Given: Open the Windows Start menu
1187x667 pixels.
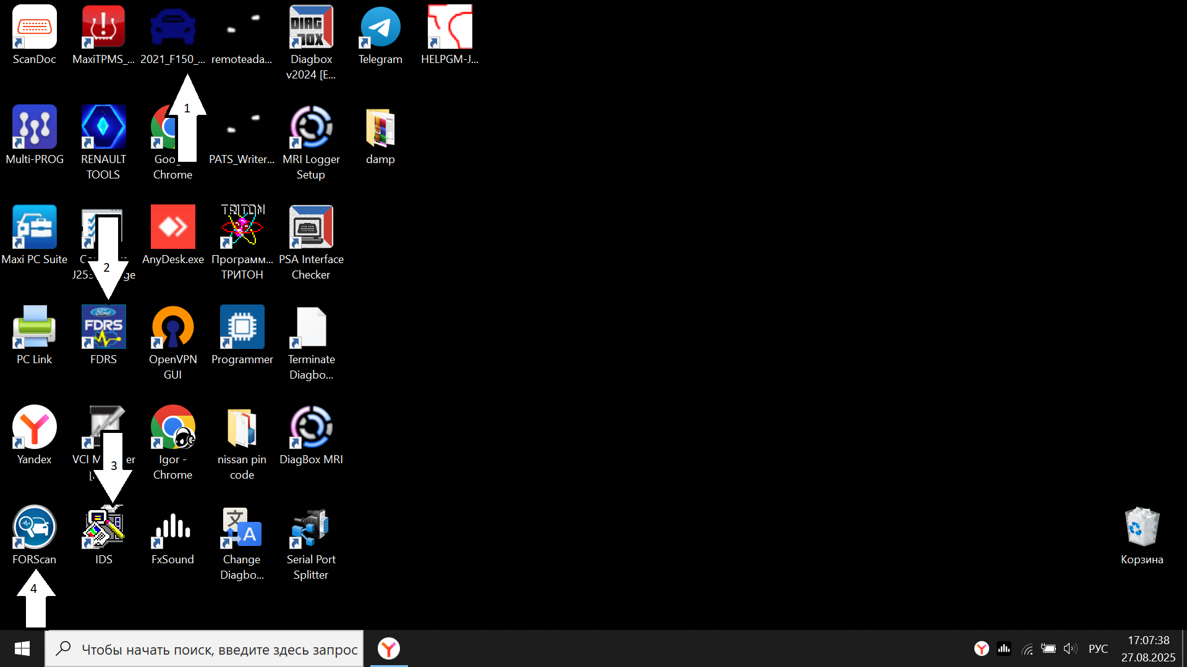Looking at the screenshot, I should 22,648.
